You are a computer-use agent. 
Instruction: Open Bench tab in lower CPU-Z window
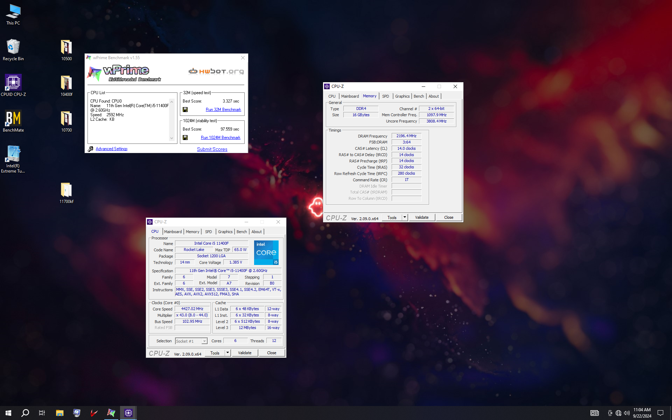[x=241, y=232]
